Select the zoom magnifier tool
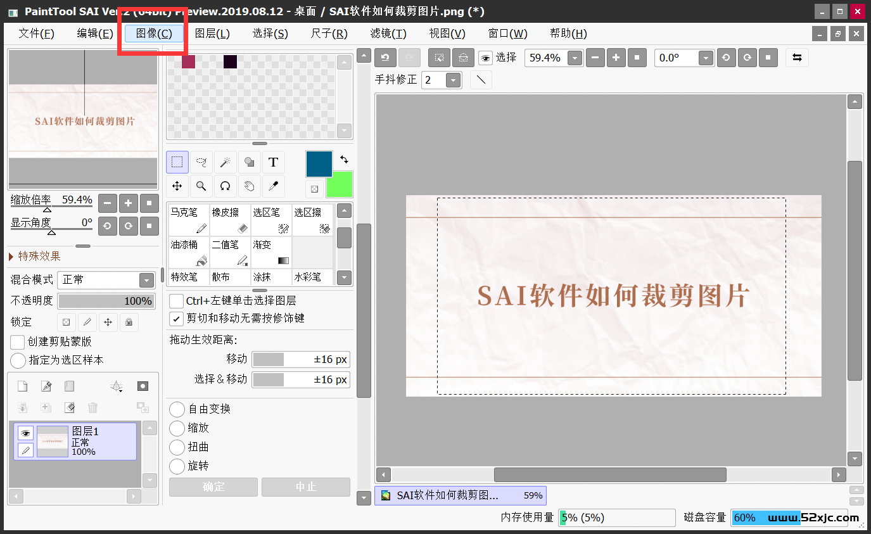Image resolution: width=871 pixels, height=534 pixels. click(x=201, y=186)
